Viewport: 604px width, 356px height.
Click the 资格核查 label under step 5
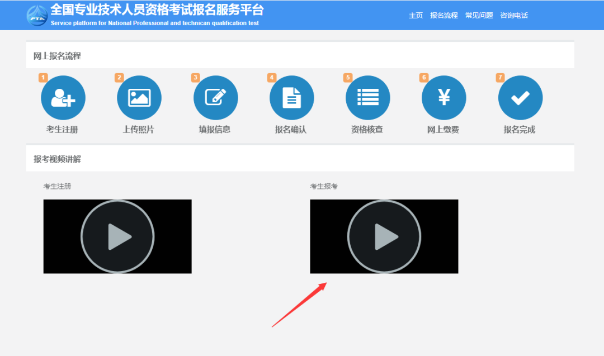[367, 130]
